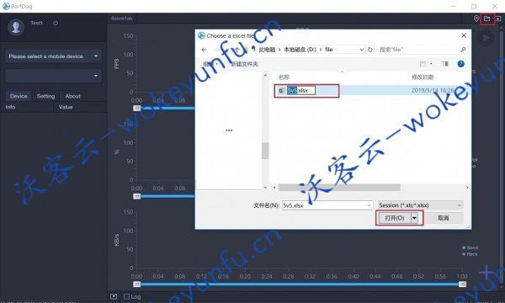Click the Value column header
Screen dimensions: 505x303
click(x=66, y=107)
